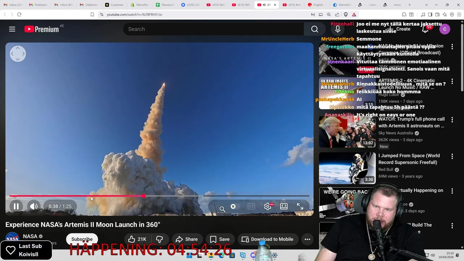The image size is (464, 261).
Task: Open options menu for I Jumped From Space video
Action: [452, 156]
